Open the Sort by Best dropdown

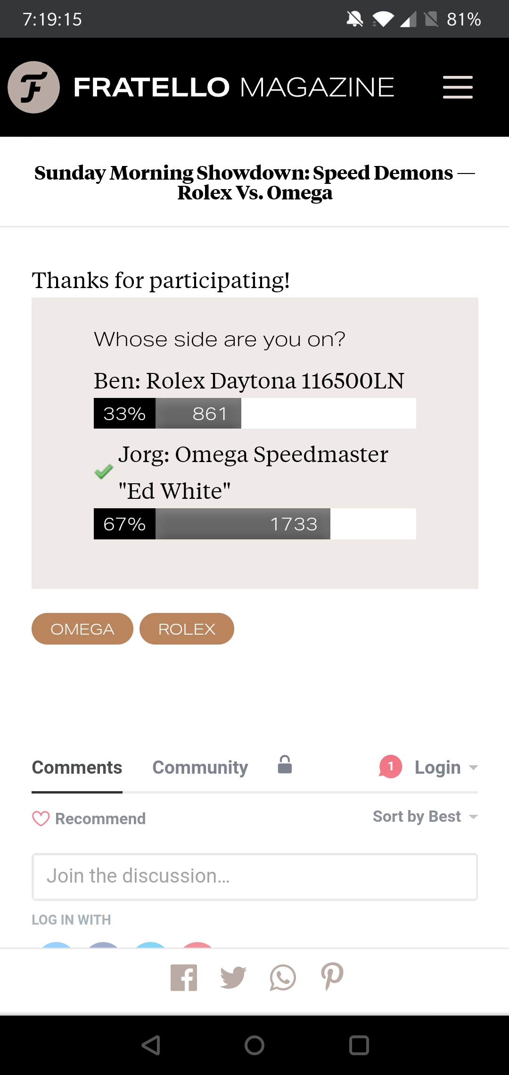(425, 817)
